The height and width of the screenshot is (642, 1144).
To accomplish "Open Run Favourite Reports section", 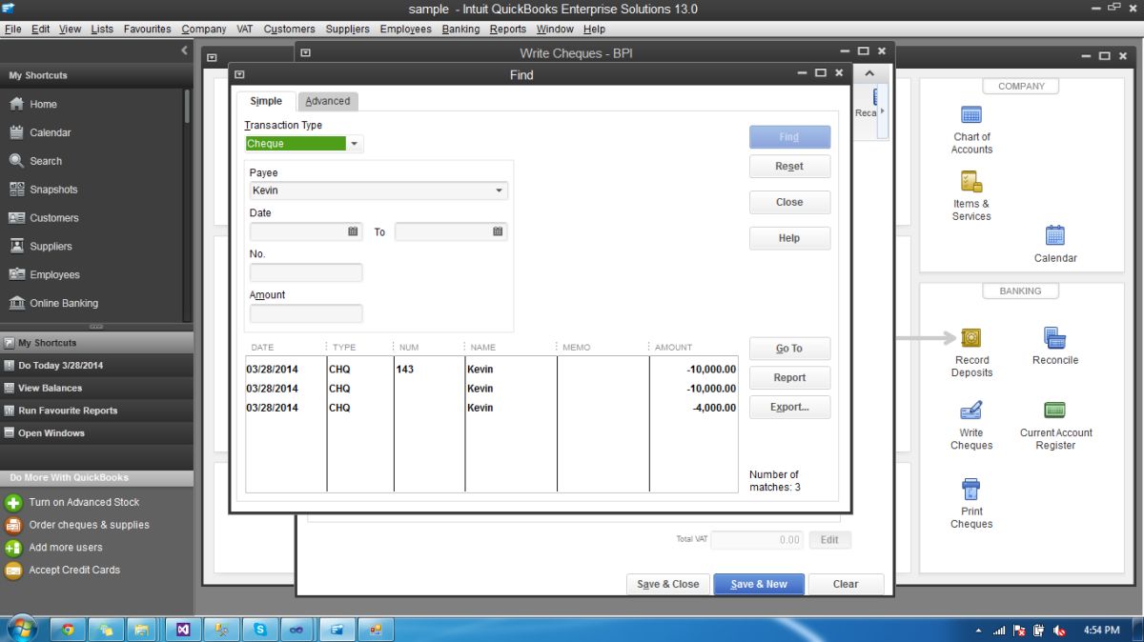I will pos(96,411).
